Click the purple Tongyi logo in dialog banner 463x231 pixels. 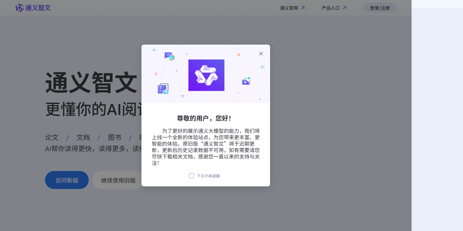206,75
